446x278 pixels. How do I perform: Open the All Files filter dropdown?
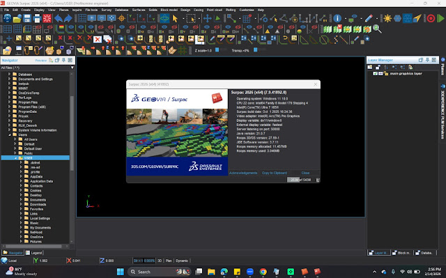click(72, 68)
